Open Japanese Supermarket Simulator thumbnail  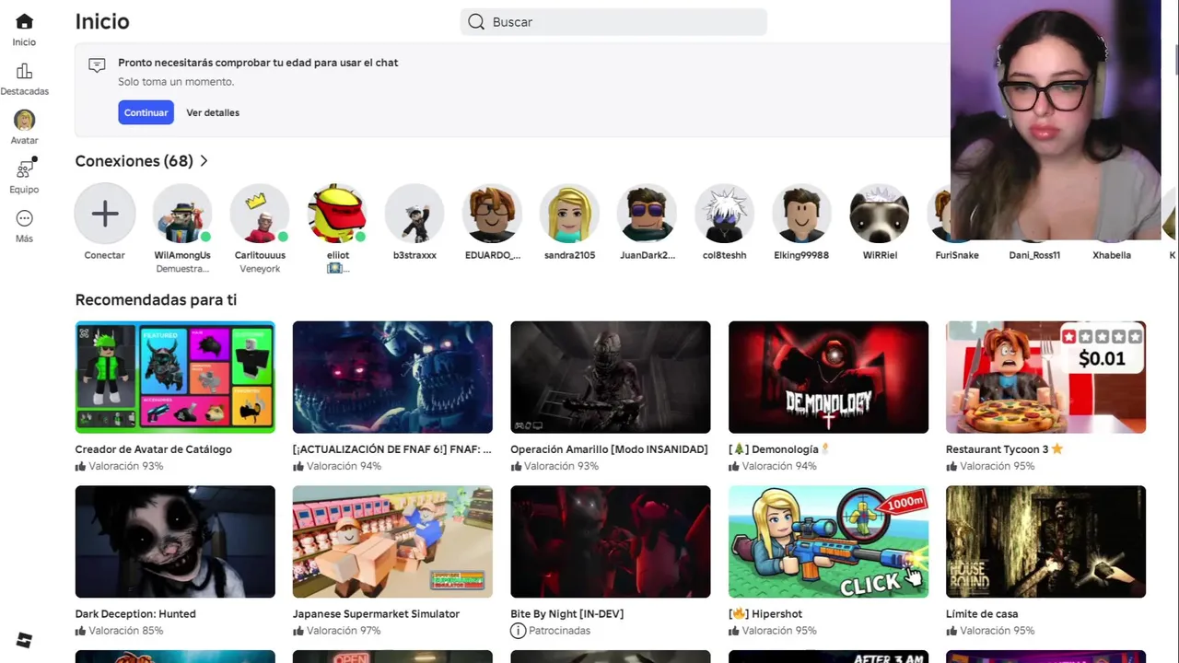click(x=392, y=541)
